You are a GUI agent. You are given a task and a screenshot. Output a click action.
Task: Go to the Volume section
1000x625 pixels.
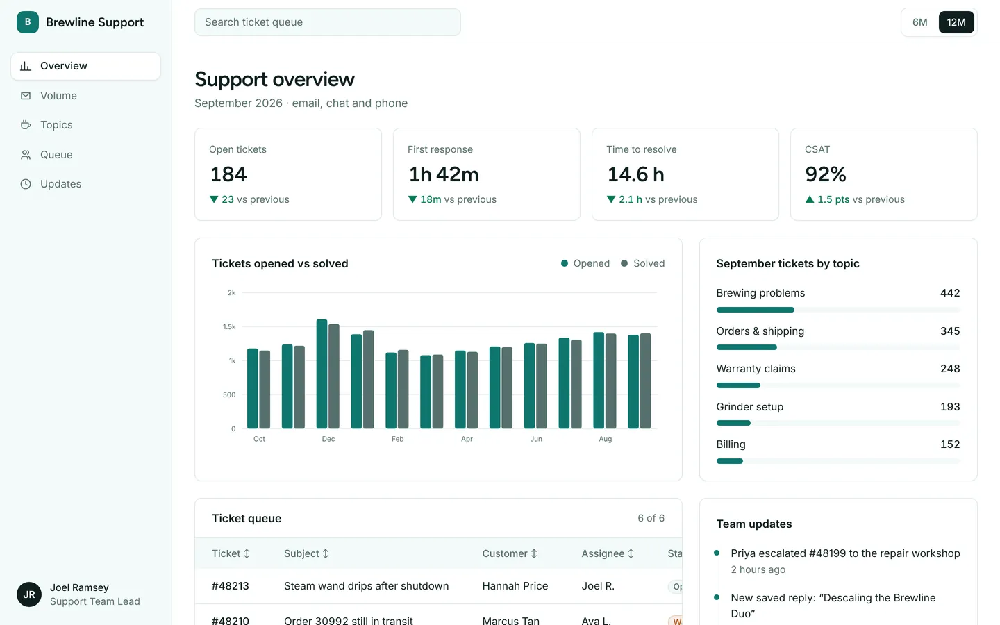[85, 96]
